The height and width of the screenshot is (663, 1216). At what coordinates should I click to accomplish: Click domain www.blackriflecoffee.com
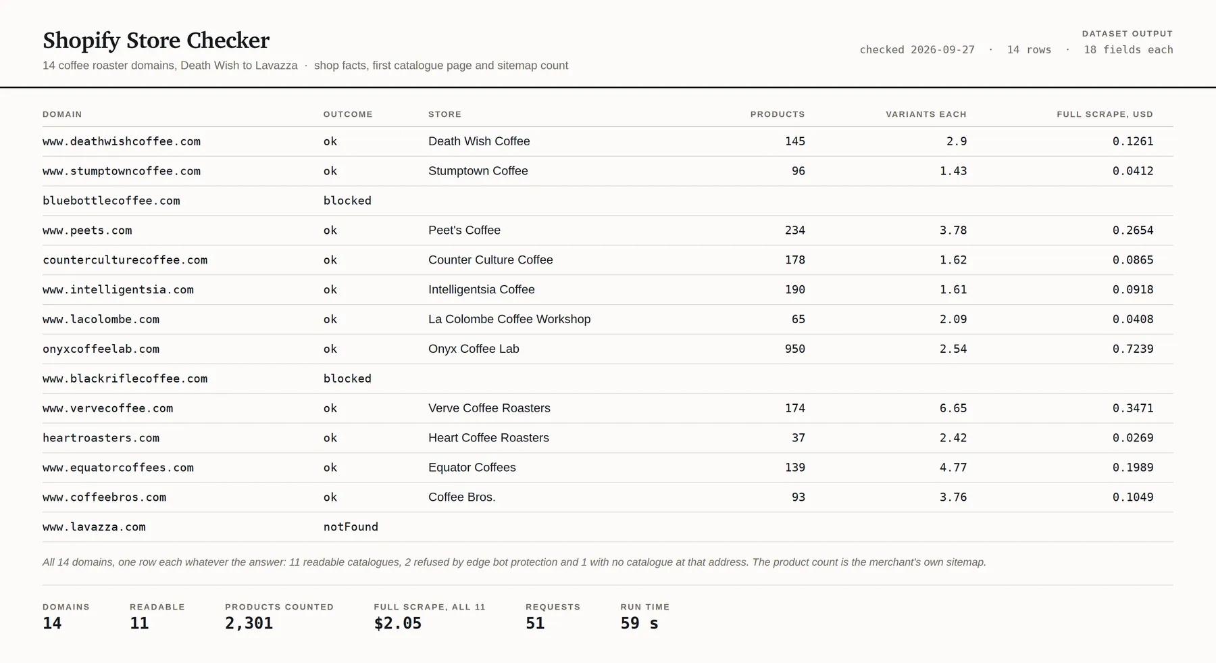125,379
